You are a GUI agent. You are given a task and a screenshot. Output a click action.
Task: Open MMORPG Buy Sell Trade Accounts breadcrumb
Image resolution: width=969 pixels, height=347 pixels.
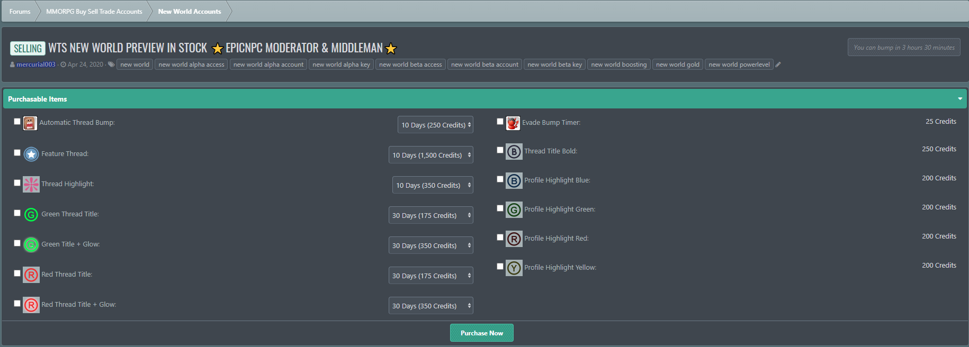[94, 12]
